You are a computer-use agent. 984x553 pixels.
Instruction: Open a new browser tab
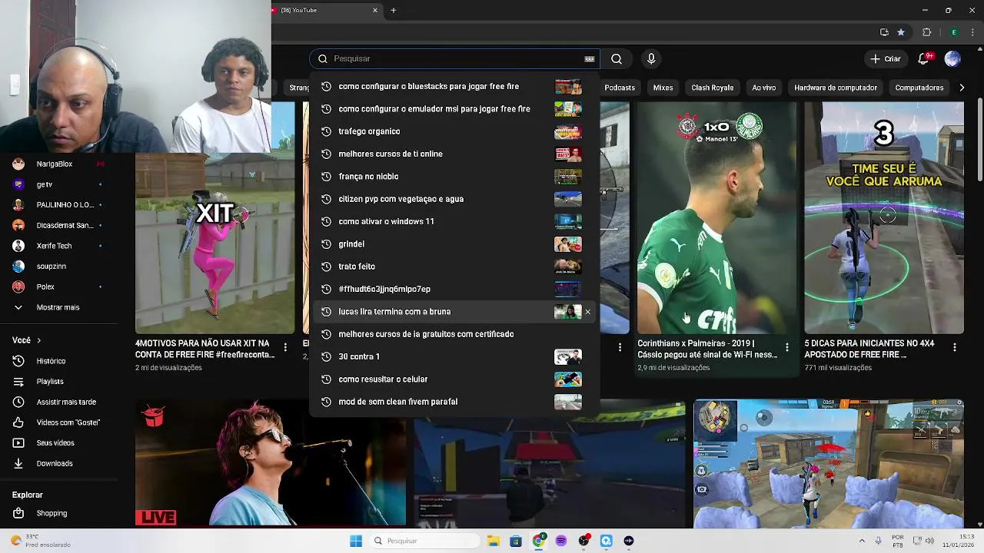394,10
